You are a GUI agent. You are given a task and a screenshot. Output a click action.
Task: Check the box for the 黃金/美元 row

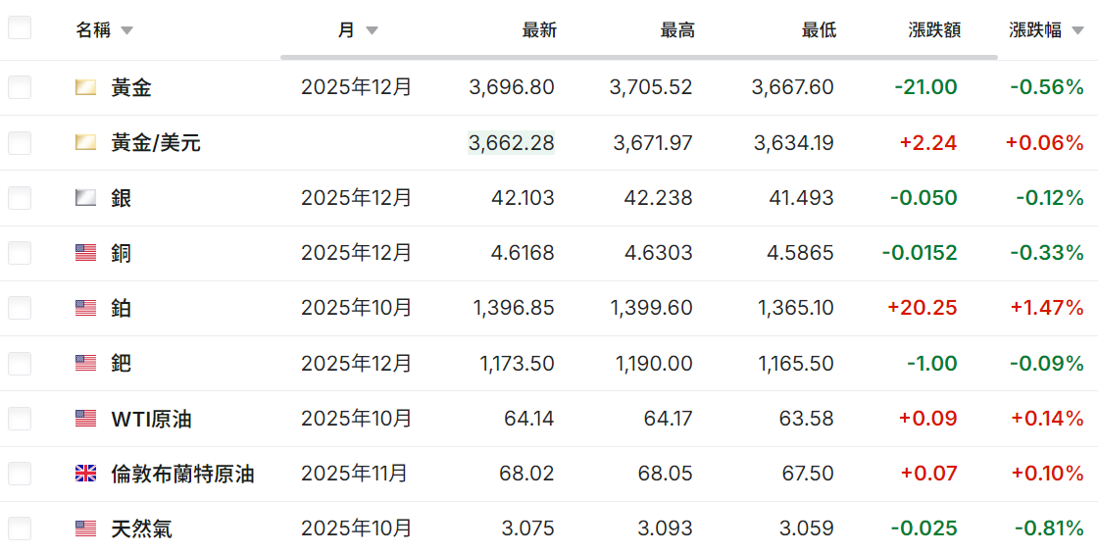coord(20,143)
